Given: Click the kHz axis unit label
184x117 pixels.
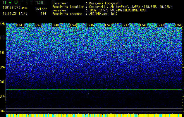Looking at the screenshot, I should 3,24.
